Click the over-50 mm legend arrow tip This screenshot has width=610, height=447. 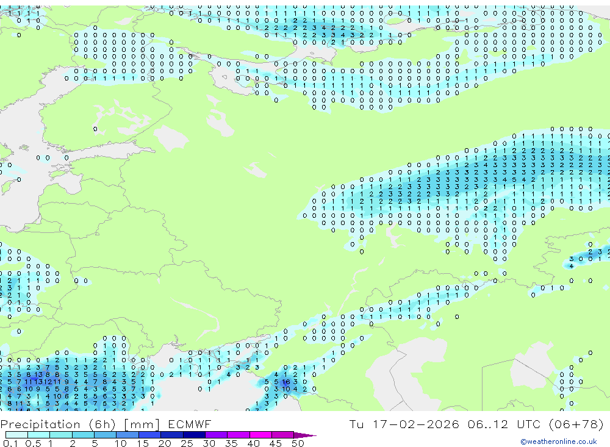306,435
